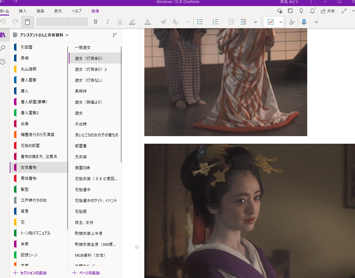Image resolution: width=355 pixels, height=278 pixels.
Task: Click ページの追加 button
Action: [86, 273]
